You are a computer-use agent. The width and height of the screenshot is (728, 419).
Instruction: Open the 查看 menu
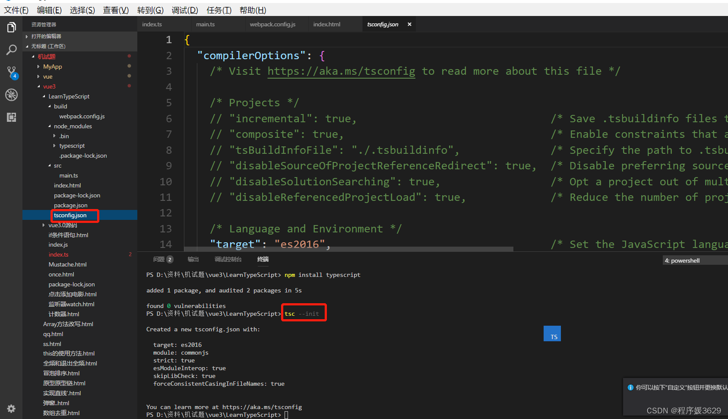click(x=115, y=10)
